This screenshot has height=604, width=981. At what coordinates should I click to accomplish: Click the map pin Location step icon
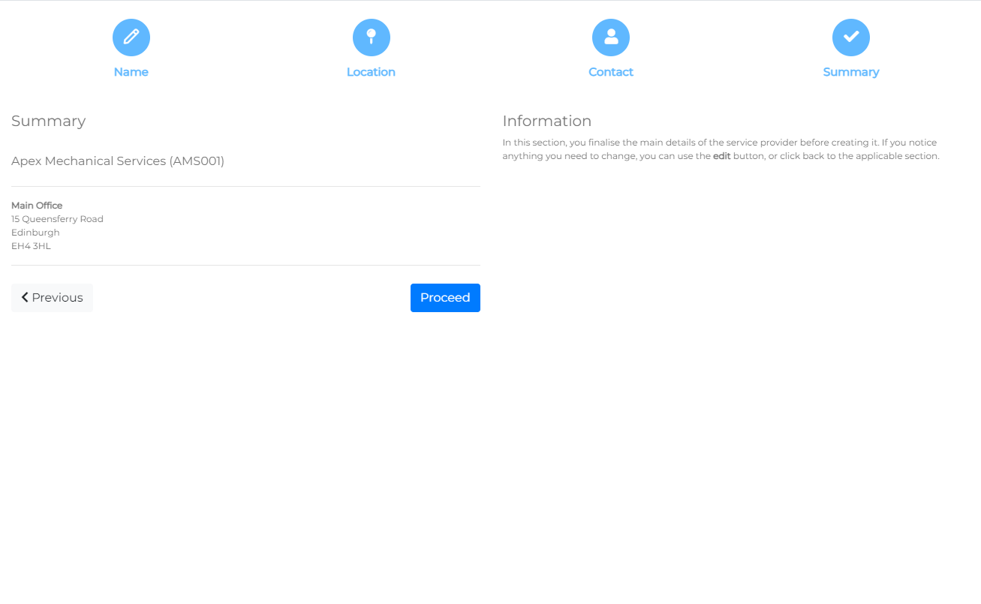click(371, 38)
